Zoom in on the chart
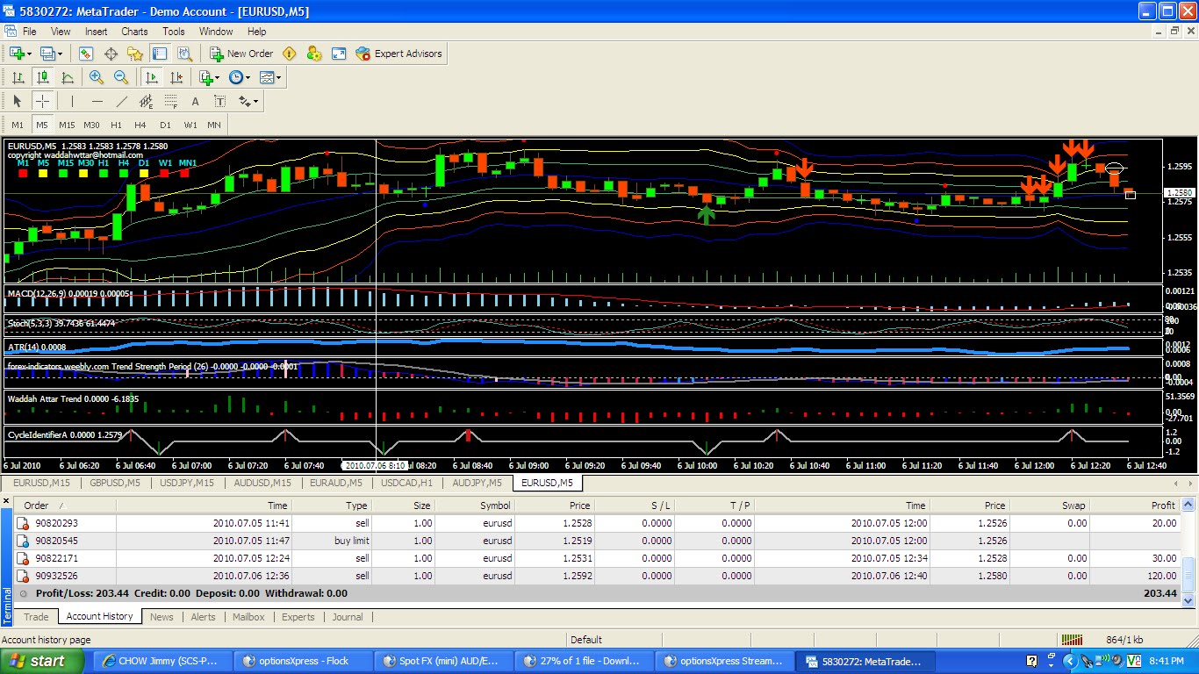 click(x=97, y=77)
